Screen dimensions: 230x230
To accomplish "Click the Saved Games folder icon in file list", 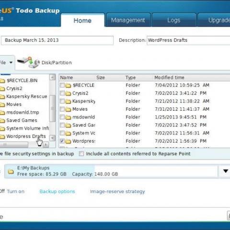I will click(x=68, y=126).
